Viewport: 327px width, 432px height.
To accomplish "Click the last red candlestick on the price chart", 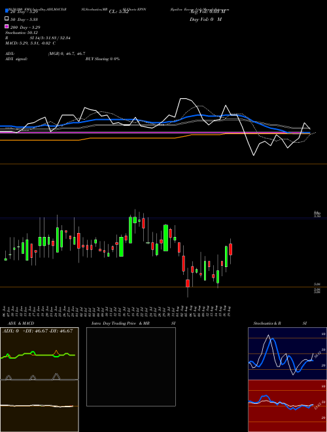I will (231, 249).
